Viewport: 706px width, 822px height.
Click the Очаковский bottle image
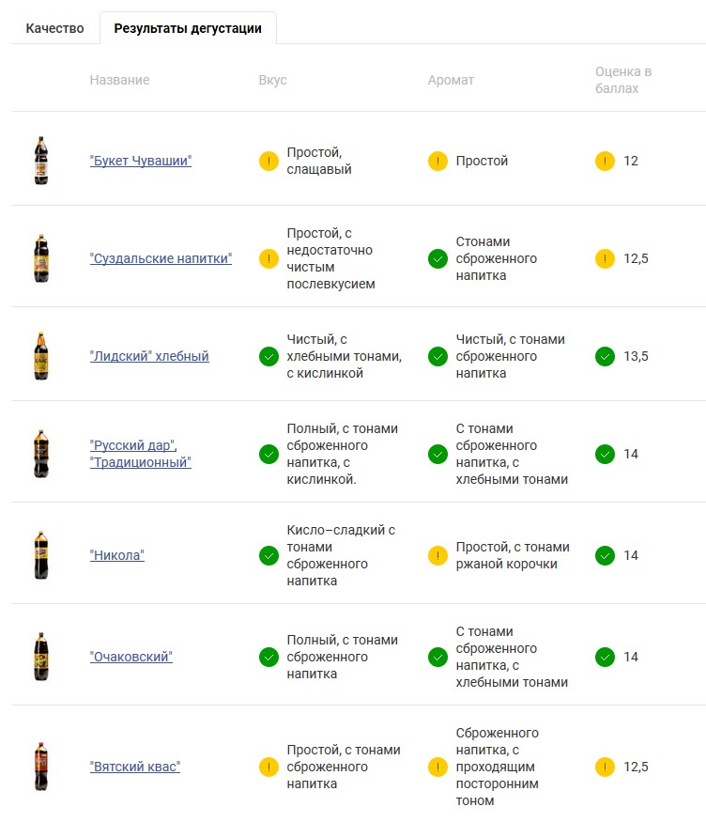(x=41, y=657)
